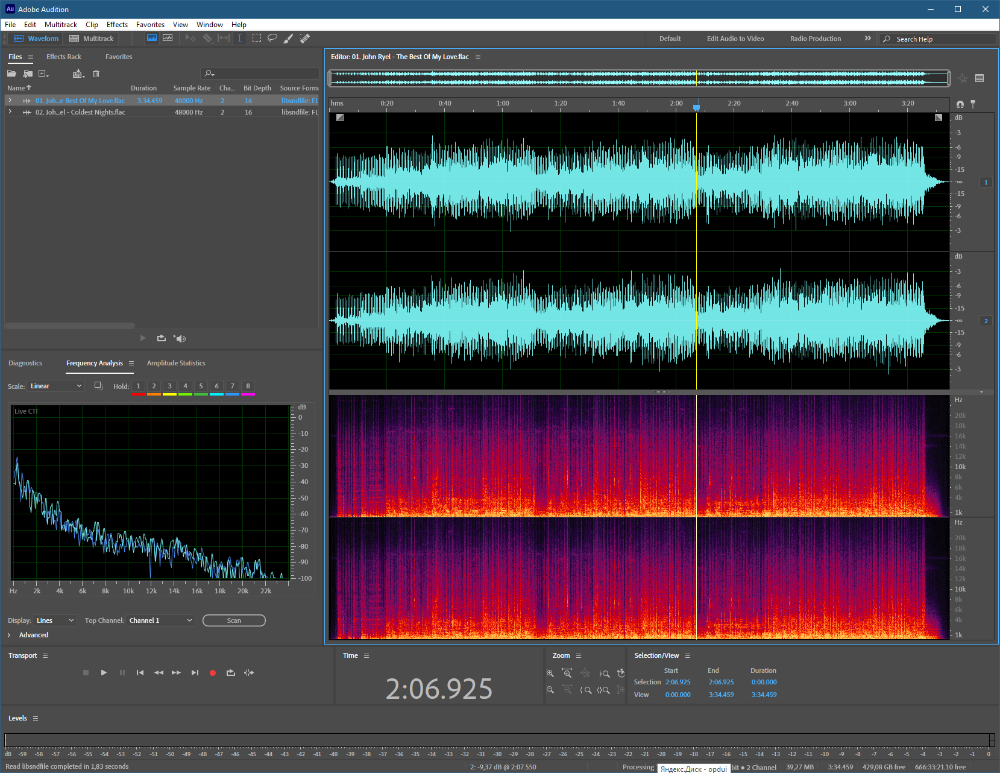The width and height of the screenshot is (1000, 773).
Task: Click the blue playhead marker on timeline
Action: coord(696,107)
